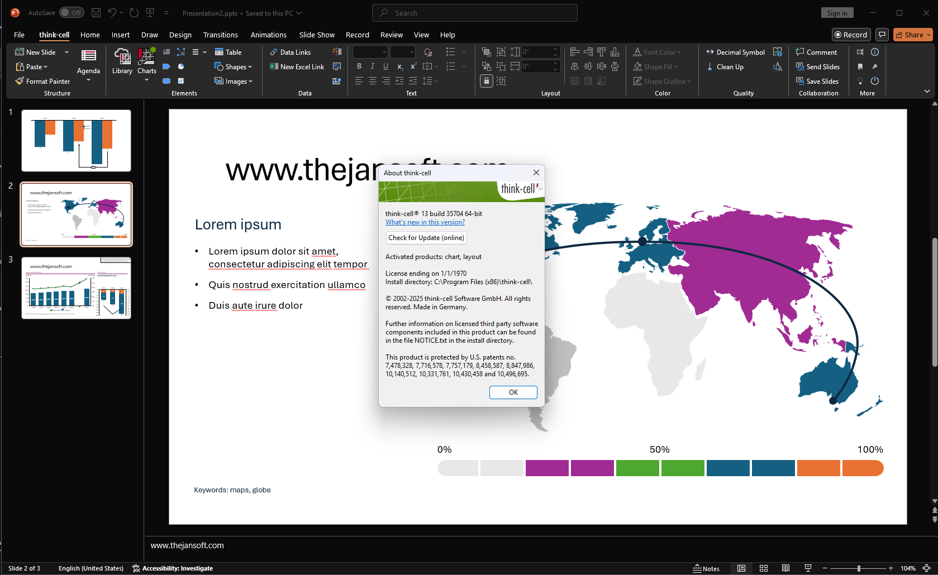
Task: Insert checkbox element from Elements group
Action: click(181, 81)
